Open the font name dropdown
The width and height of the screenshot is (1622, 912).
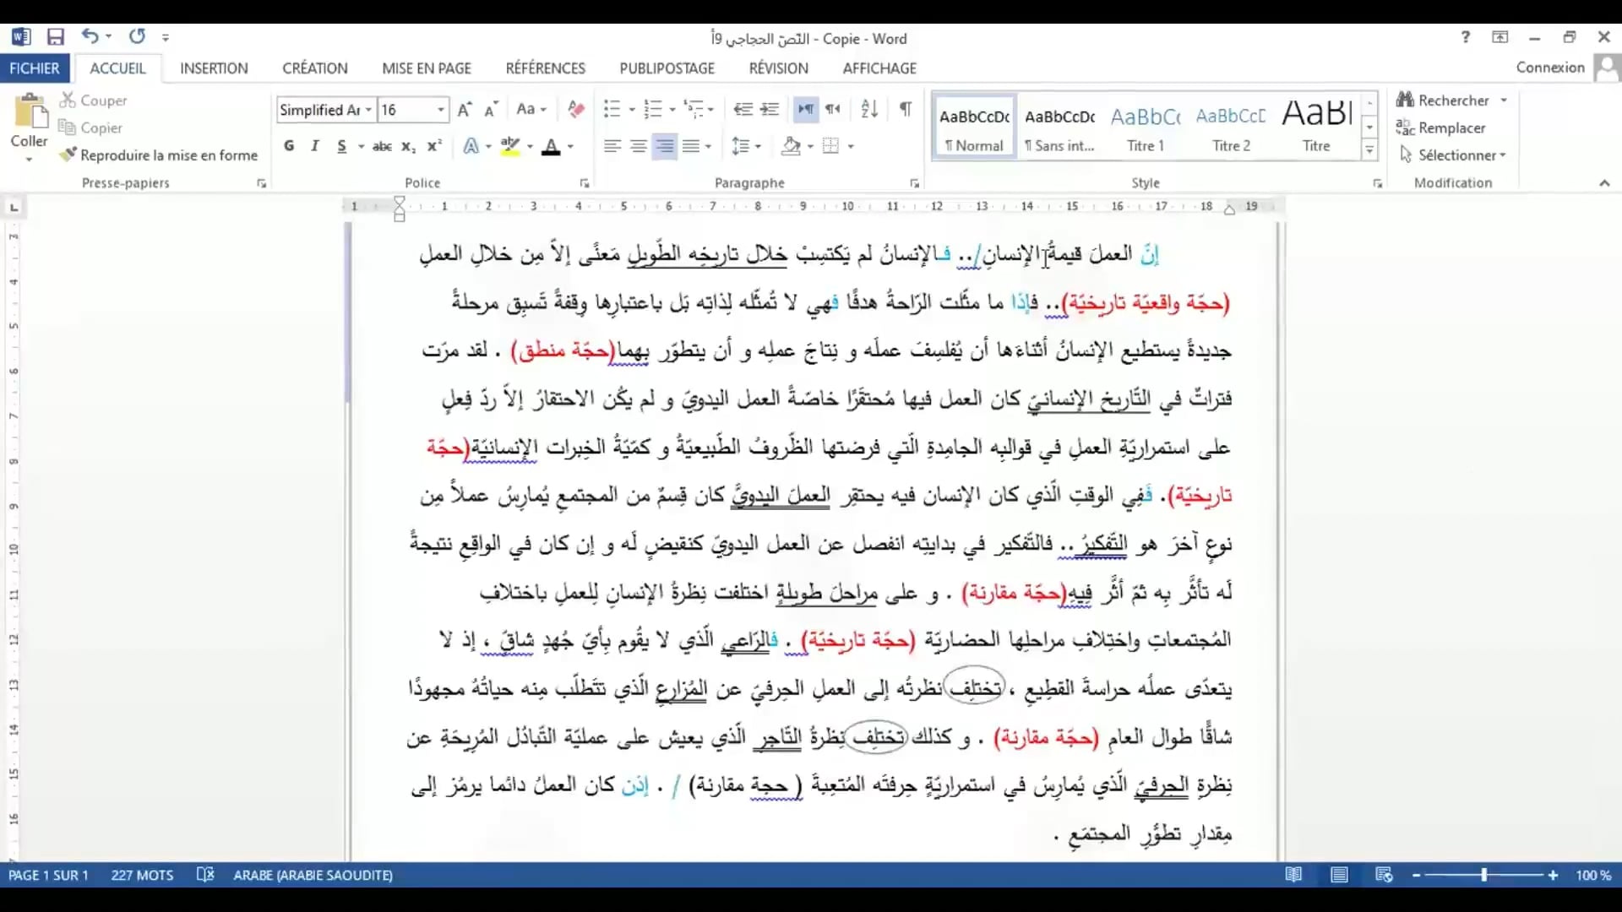pos(368,110)
